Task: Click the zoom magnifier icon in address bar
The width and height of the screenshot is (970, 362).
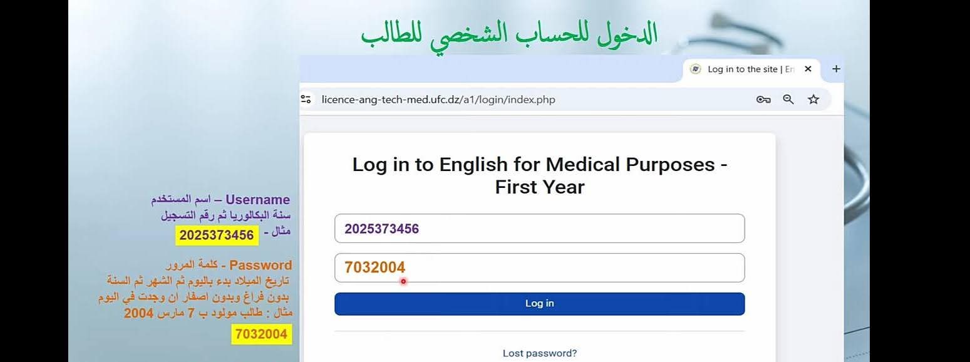Action: (788, 99)
